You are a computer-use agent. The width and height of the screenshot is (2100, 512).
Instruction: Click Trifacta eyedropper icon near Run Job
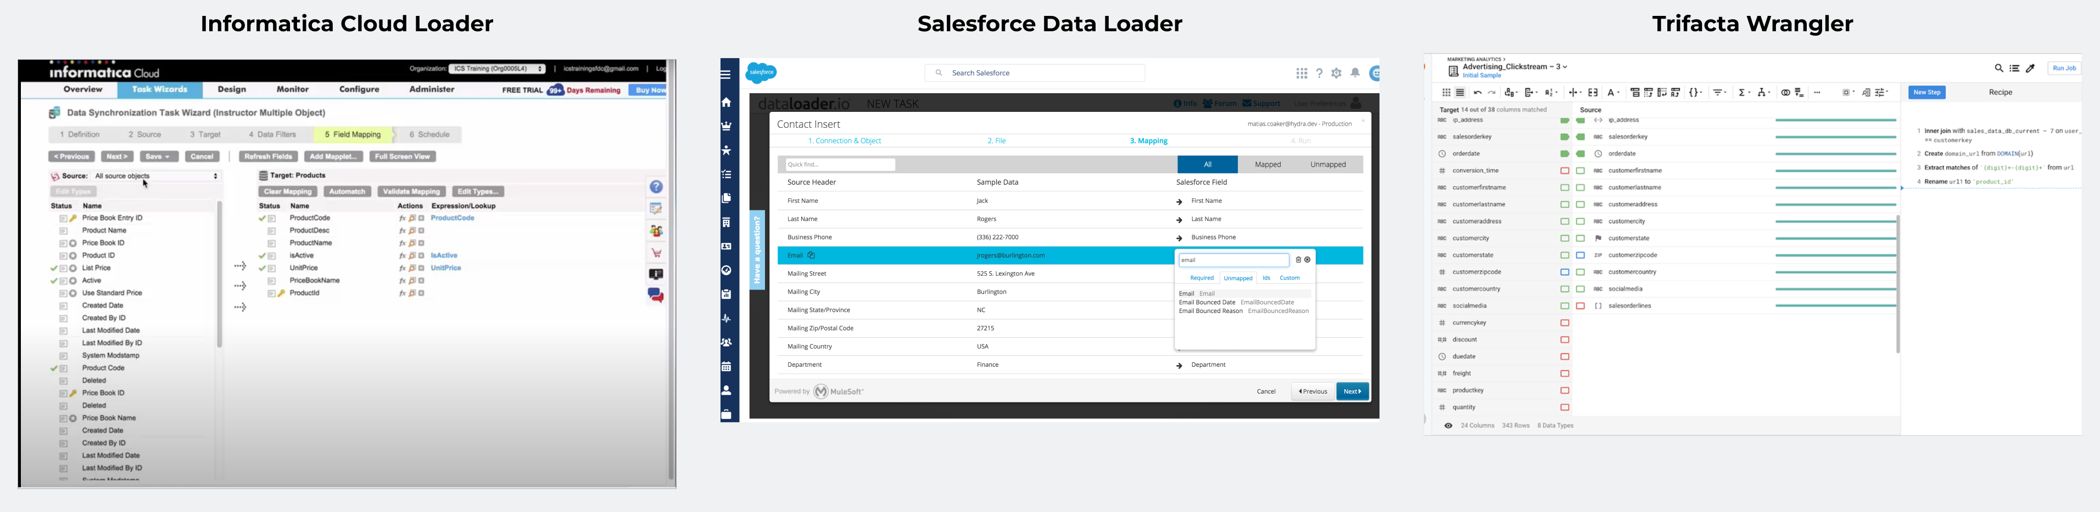pyautogui.click(x=2031, y=69)
